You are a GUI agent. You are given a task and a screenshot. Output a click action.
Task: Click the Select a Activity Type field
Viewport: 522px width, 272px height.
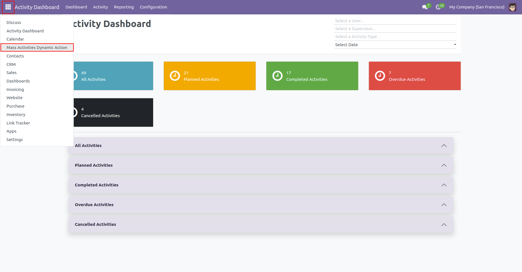click(395, 37)
